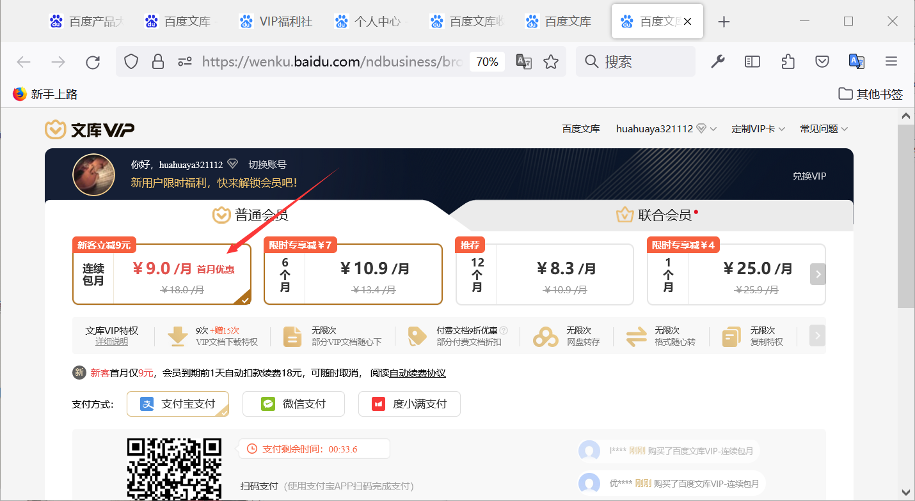Image resolution: width=915 pixels, height=501 pixels.
Task: Click the translate page icon in address bar
Action: click(523, 61)
